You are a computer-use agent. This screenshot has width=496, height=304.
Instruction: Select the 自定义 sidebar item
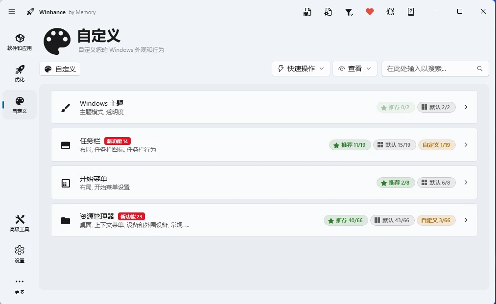pyautogui.click(x=20, y=105)
